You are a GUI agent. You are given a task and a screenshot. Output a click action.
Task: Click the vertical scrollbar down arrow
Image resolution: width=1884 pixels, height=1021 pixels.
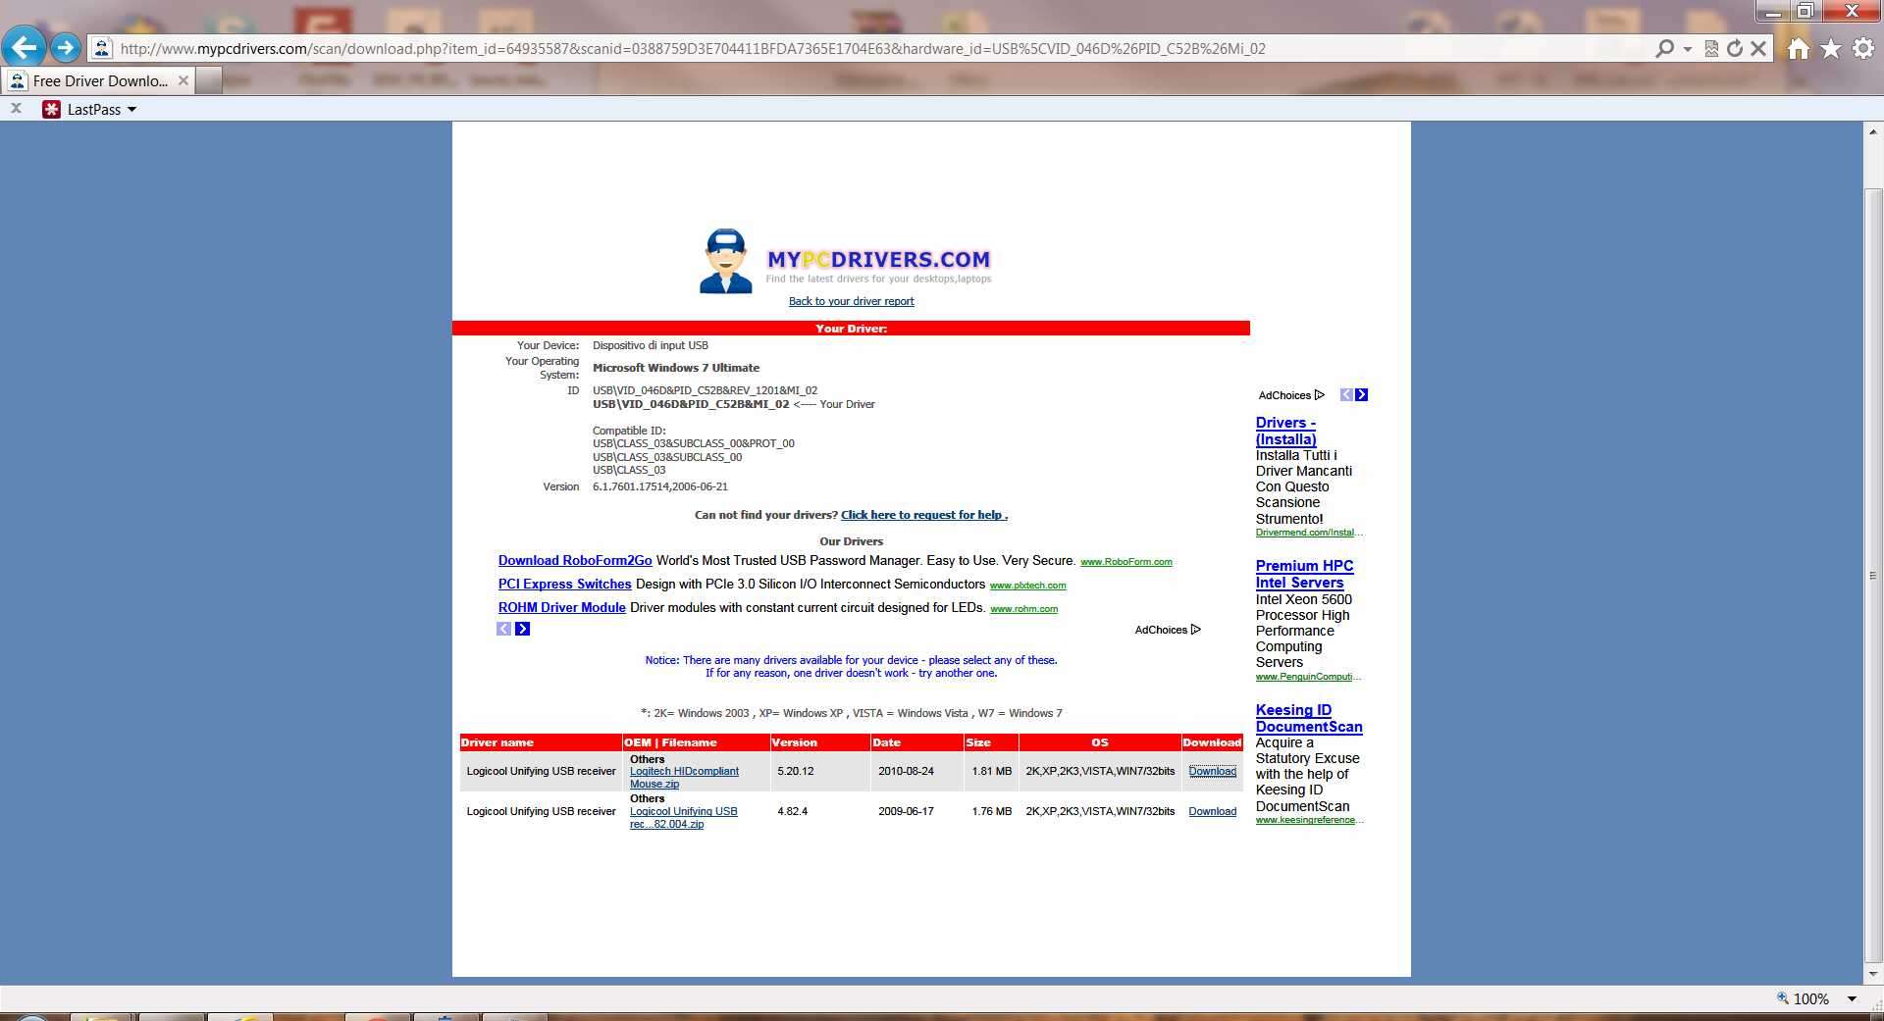pyautogui.click(x=1873, y=974)
